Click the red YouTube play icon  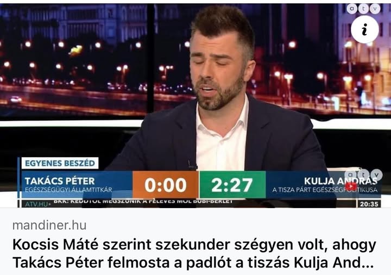[x=351, y=186]
